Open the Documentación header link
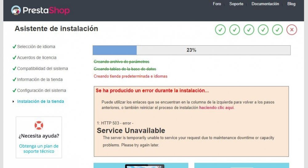This screenshot has height=168, width=308. [x=265, y=4]
